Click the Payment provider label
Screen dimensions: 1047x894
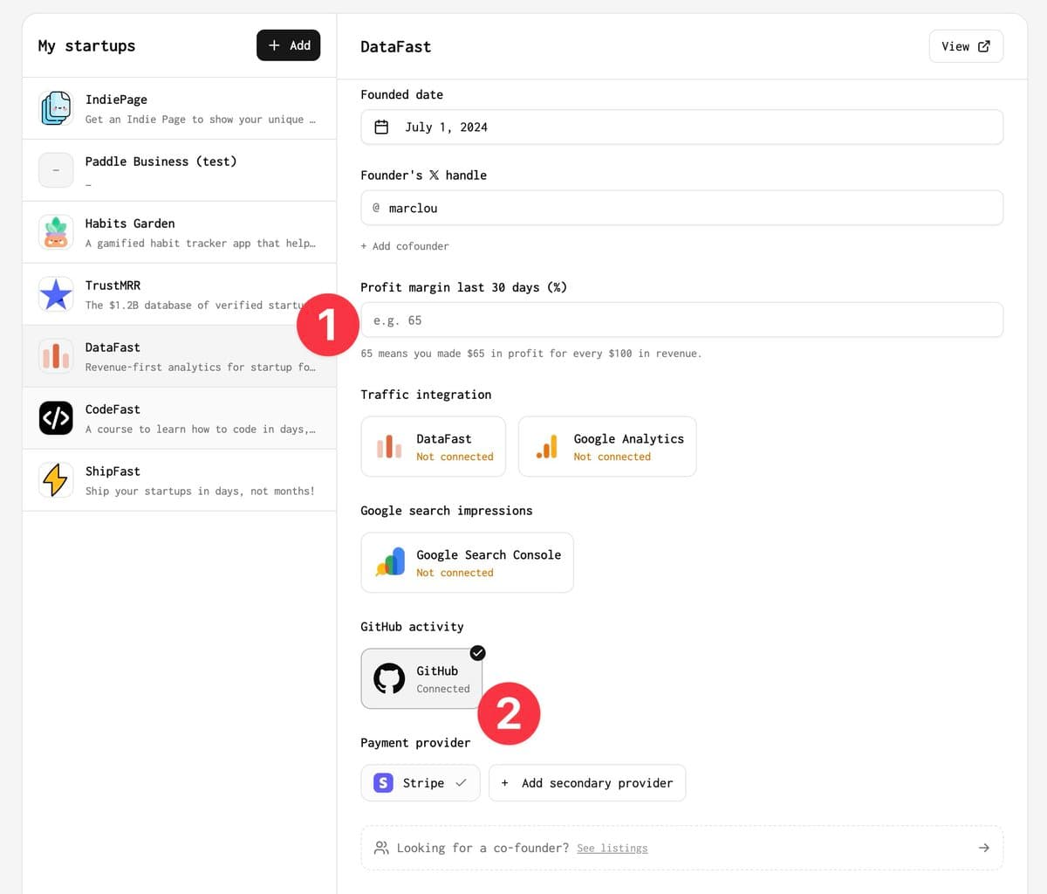[x=415, y=743]
